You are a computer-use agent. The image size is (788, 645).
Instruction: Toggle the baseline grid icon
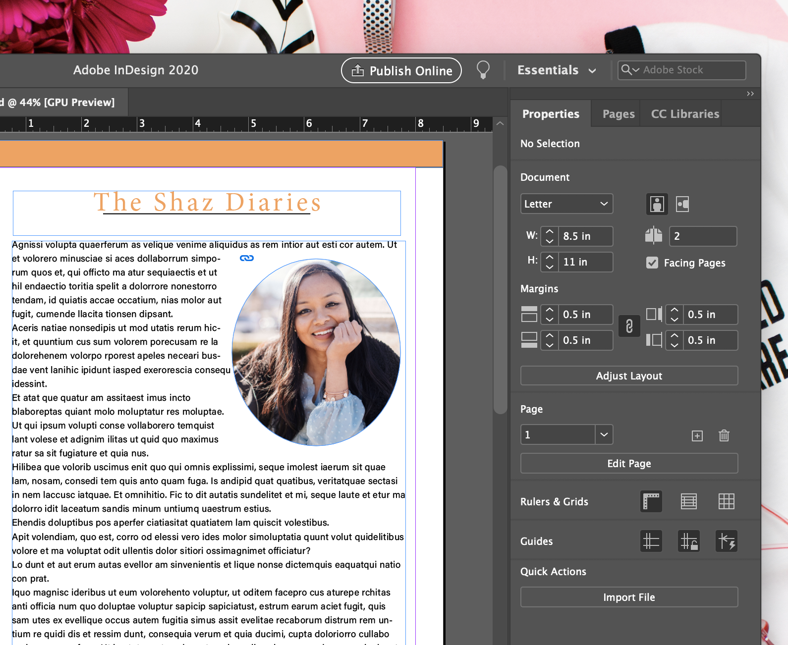pos(689,501)
